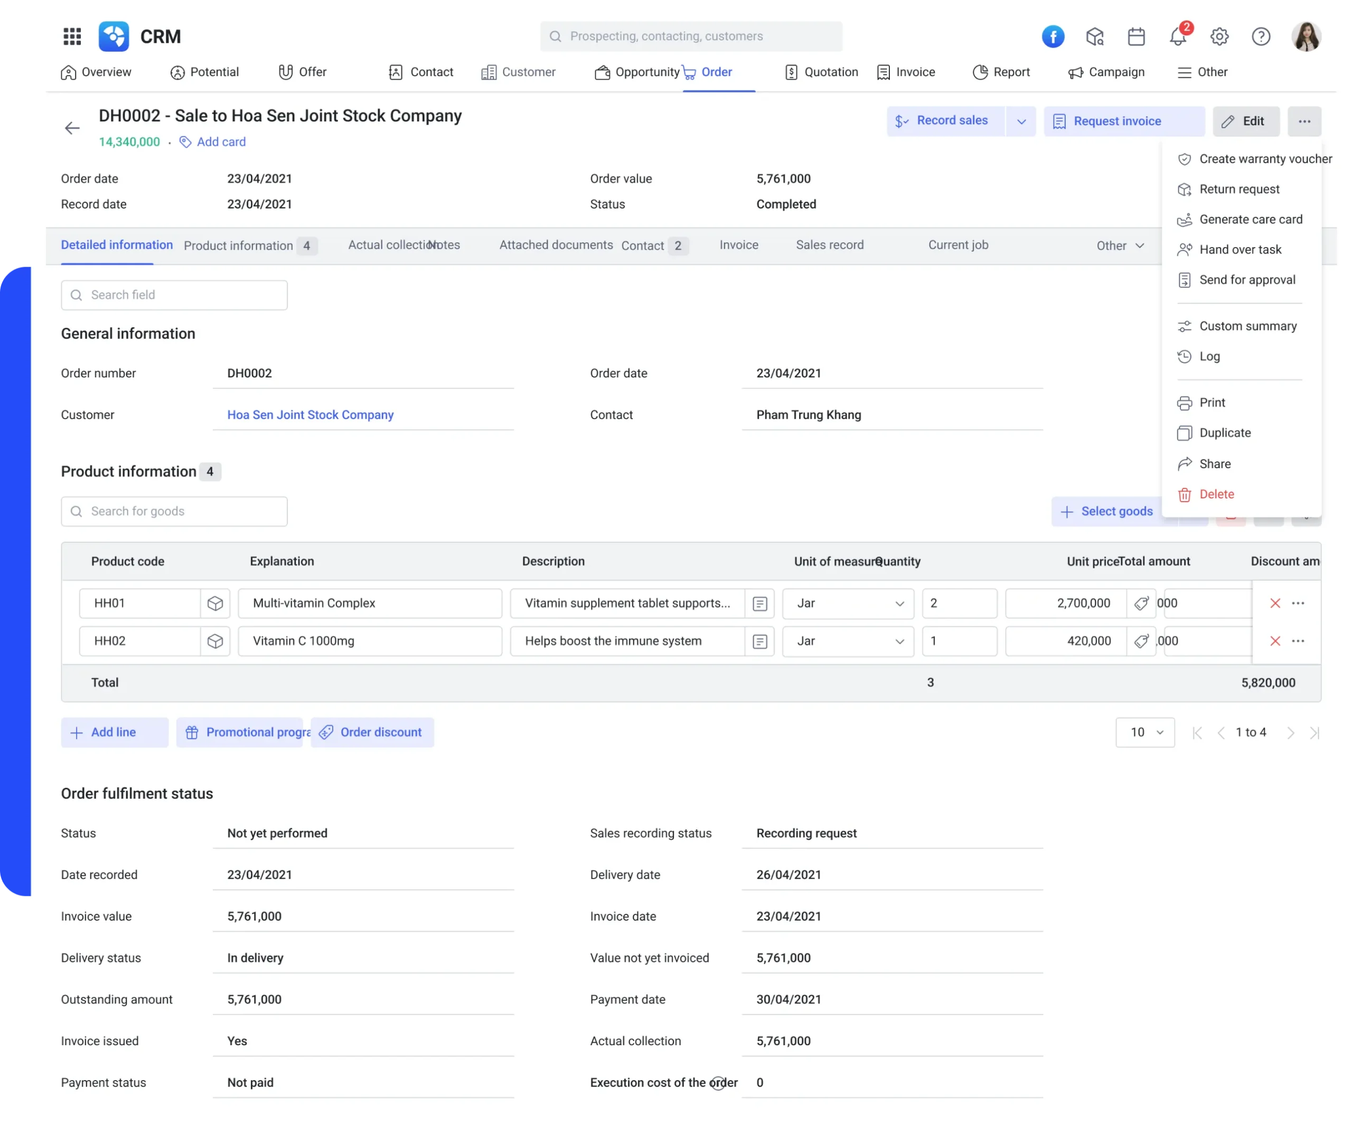Screen dimensions: 1352x1126
Task: Open the settings gear icon
Action: pyautogui.click(x=1219, y=36)
